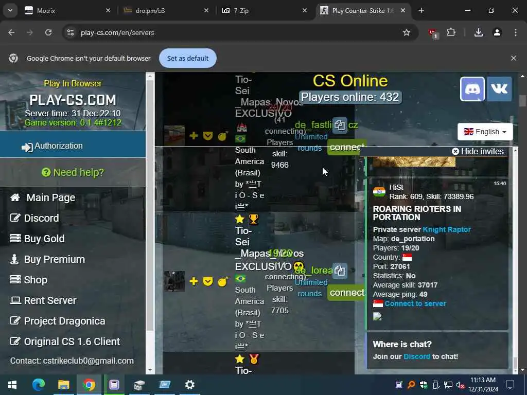Click yellow shield icon in de_lorea row

(x=208, y=281)
